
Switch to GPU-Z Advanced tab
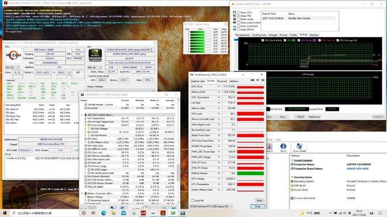tap(222, 81)
